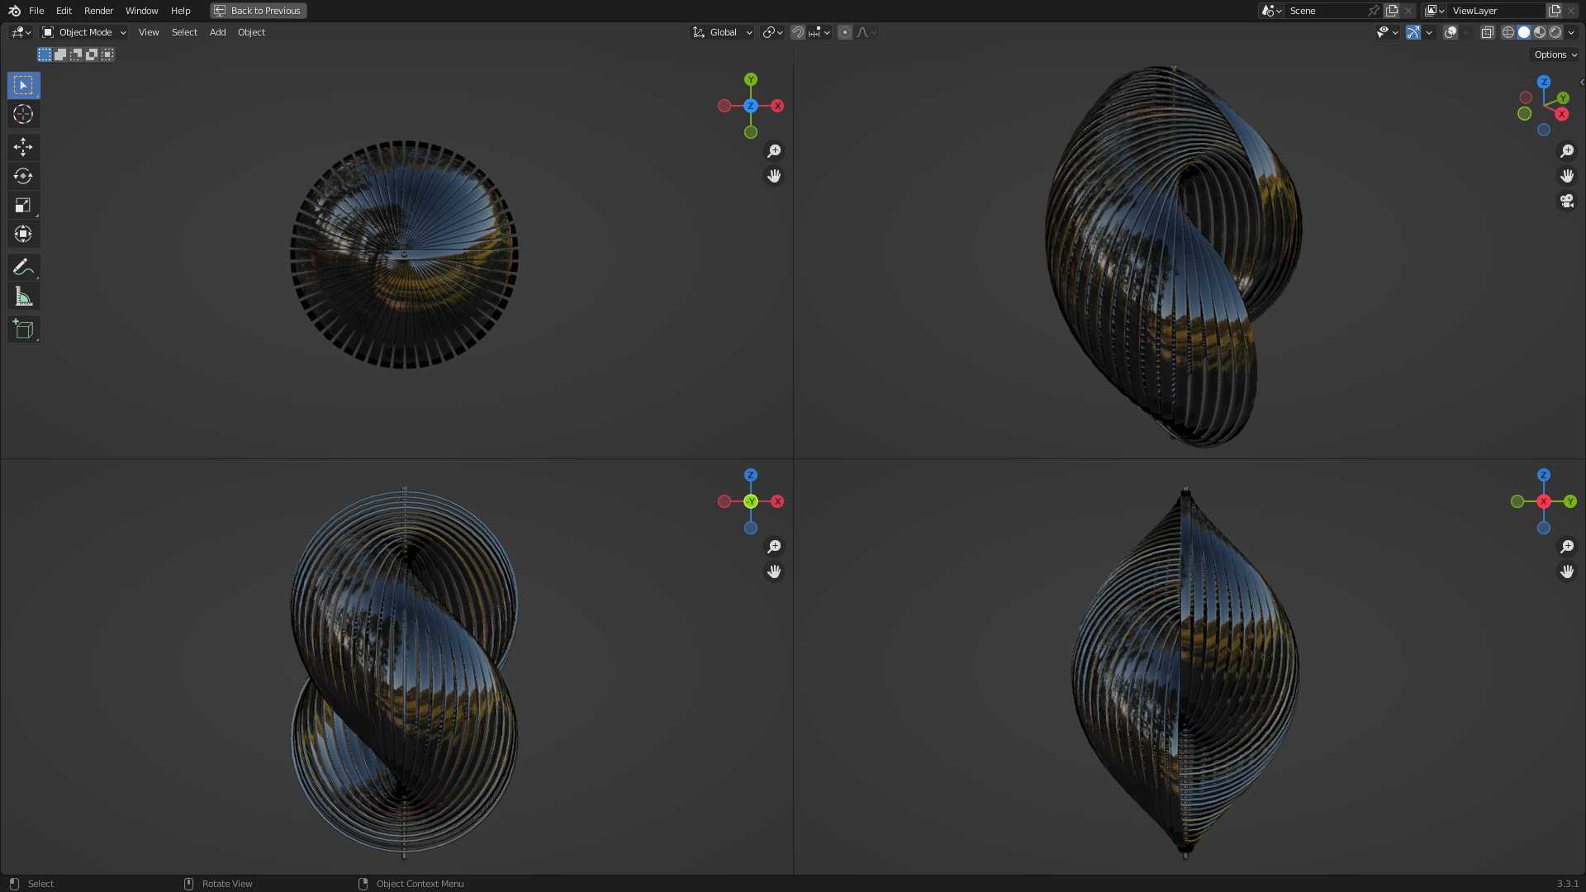Toggle show gizmos
Image resolution: width=1586 pixels, height=892 pixels.
click(x=1413, y=32)
